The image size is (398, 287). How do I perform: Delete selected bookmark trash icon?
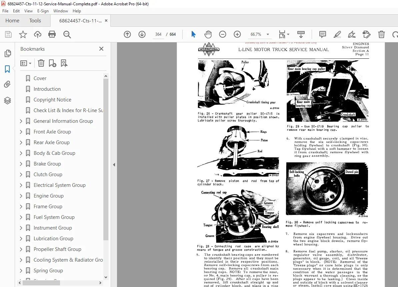pos(41,63)
